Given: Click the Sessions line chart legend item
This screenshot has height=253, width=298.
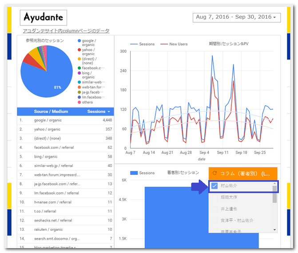Looking at the screenshot, I should [143, 44].
